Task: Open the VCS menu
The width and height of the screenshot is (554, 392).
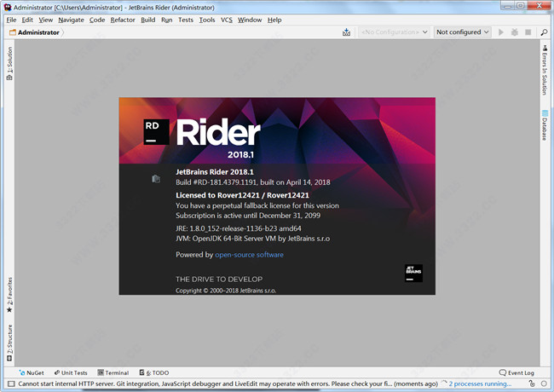Action: (x=226, y=19)
